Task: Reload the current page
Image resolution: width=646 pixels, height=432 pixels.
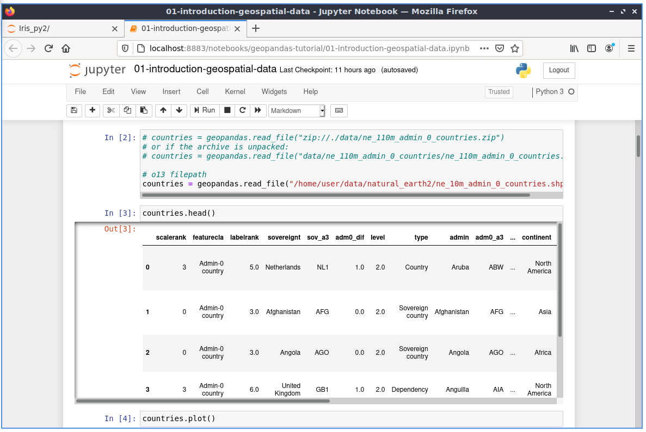Action: pyautogui.click(x=49, y=49)
